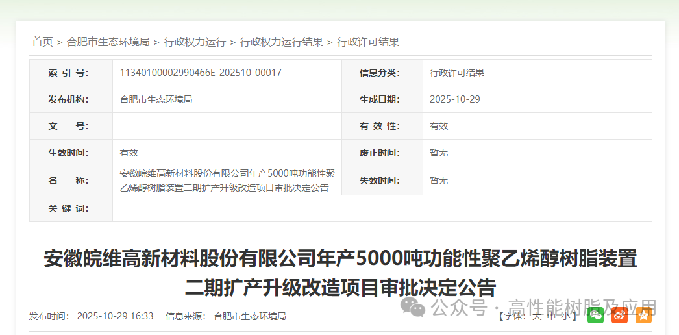
Task: Click 合肥市生态环境局 in the 发布机构 row
Action: (156, 99)
